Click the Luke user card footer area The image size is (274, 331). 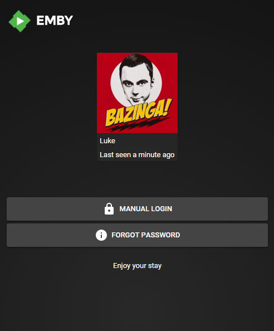point(137,147)
